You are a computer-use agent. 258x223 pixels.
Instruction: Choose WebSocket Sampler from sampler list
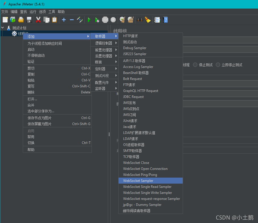point(151,180)
